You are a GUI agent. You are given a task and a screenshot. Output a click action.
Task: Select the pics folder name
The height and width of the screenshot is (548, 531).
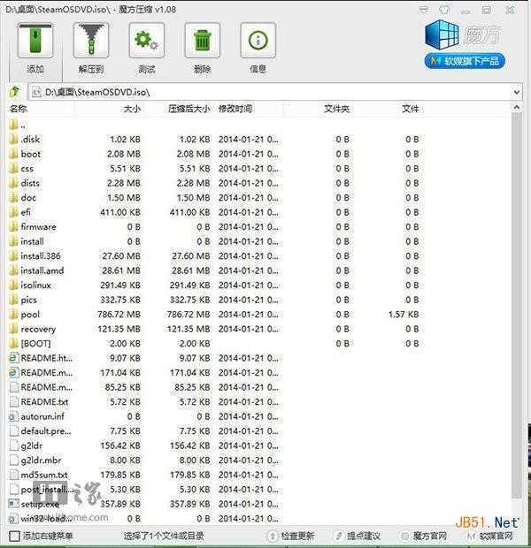(x=28, y=300)
